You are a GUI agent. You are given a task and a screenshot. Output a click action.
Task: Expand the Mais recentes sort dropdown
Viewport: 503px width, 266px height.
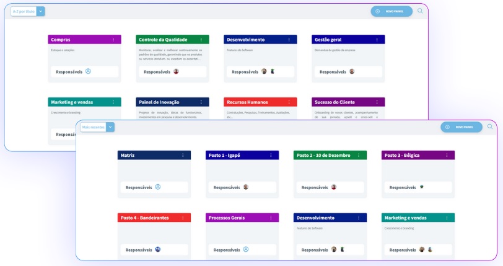tap(110, 127)
